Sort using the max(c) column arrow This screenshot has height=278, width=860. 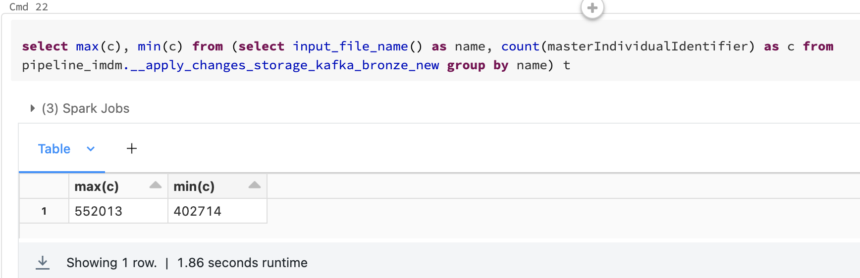point(156,185)
